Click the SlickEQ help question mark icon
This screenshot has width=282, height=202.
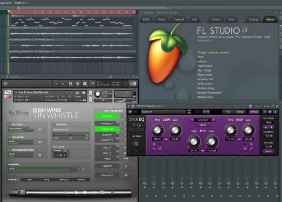click(x=264, y=112)
